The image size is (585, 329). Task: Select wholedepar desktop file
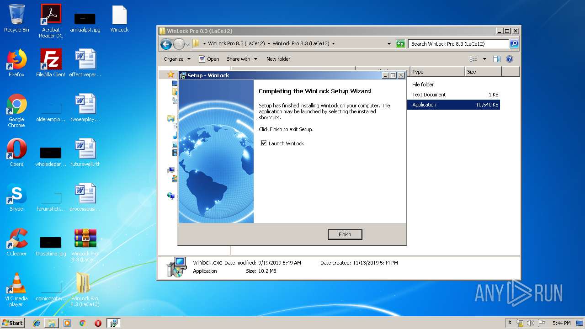pyautogui.click(x=51, y=156)
